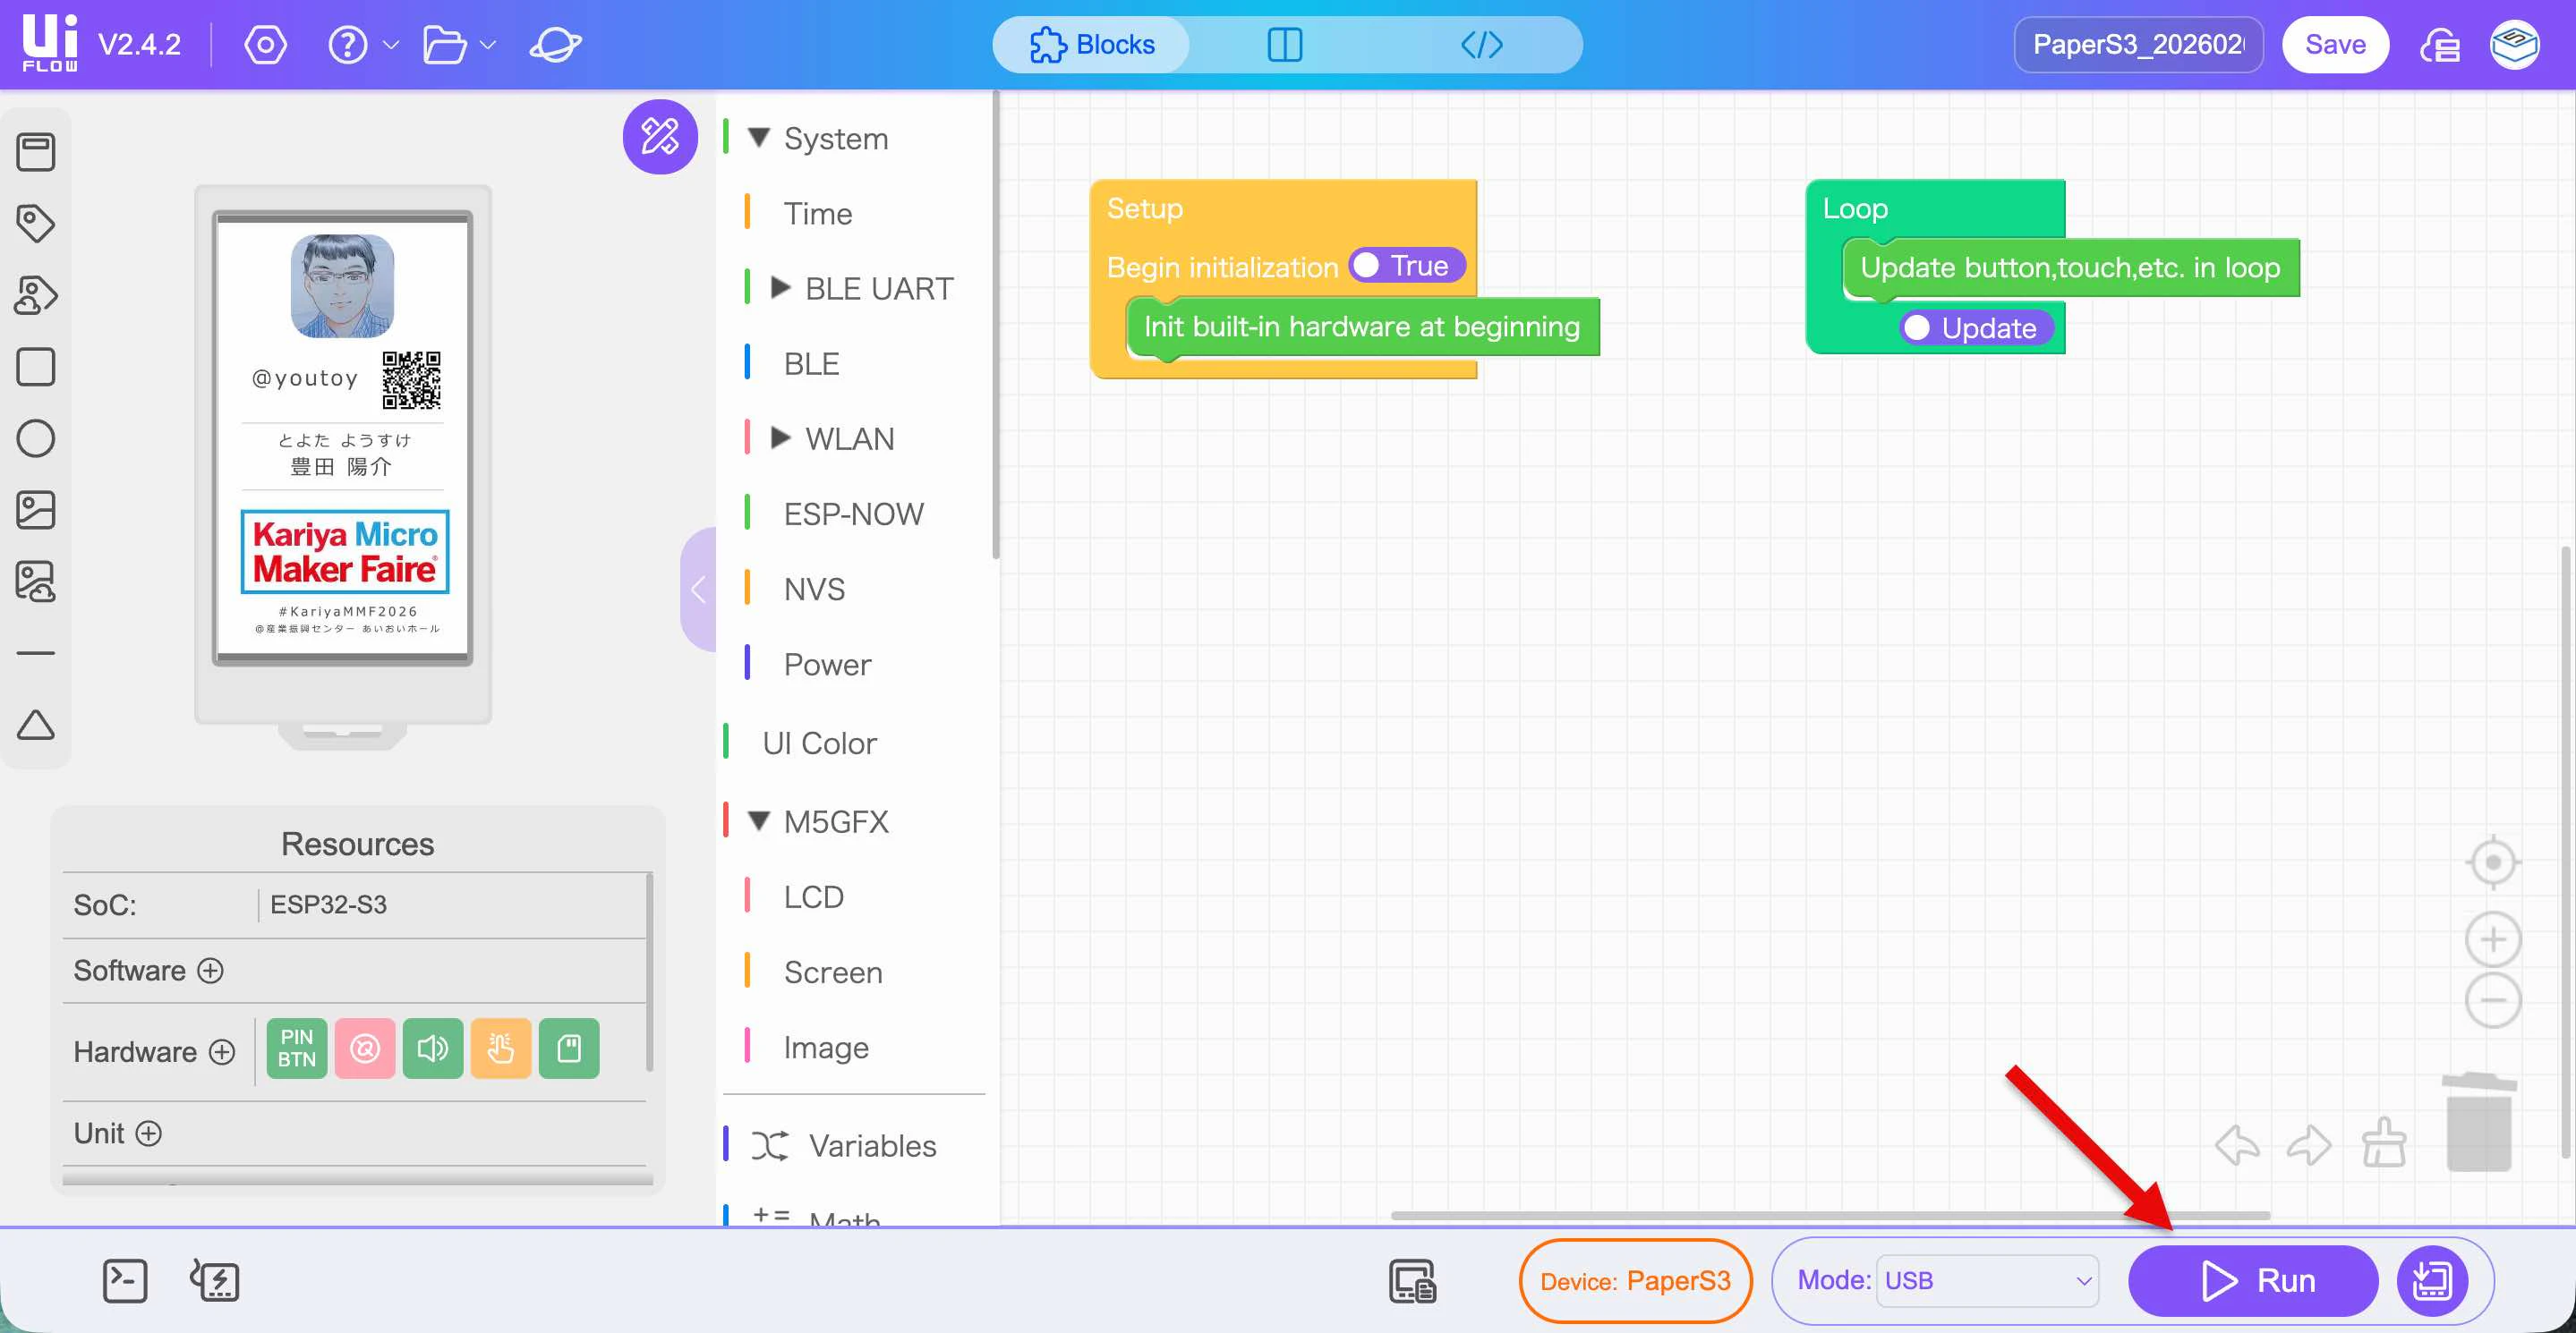Image resolution: width=2576 pixels, height=1333 pixels.
Task: Click the touch hardware chip
Action: [501, 1049]
